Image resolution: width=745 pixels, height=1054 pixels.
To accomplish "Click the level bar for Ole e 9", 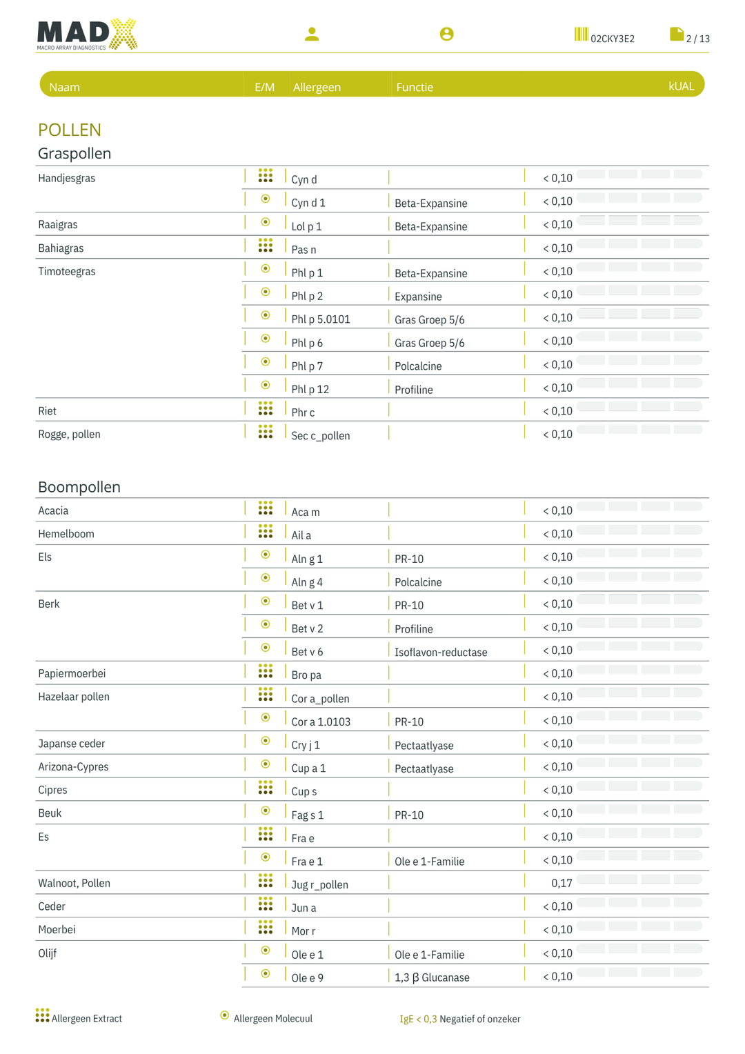I will tap(639, 973).
